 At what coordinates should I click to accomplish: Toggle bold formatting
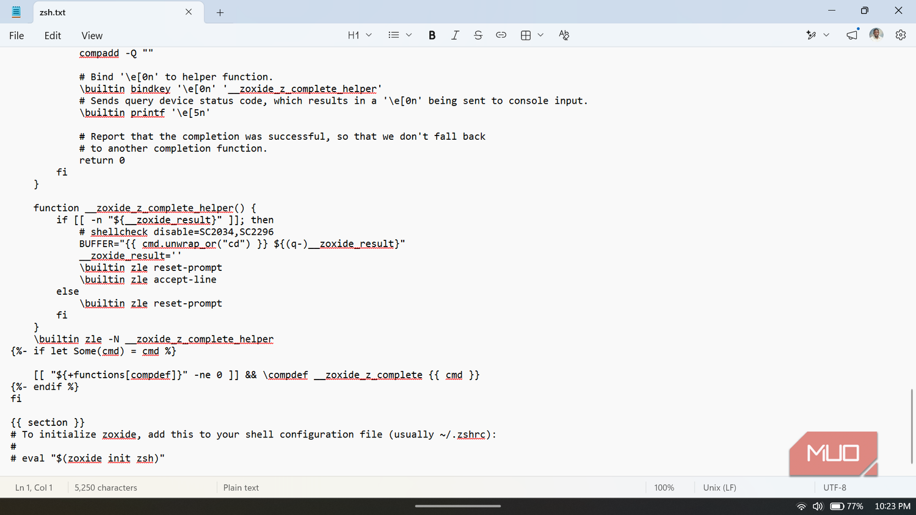point(432,35)
